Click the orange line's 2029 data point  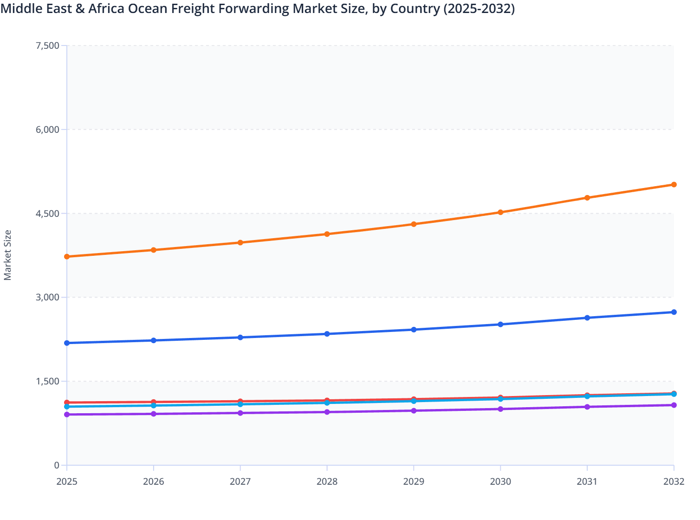(x=414, y=224)
